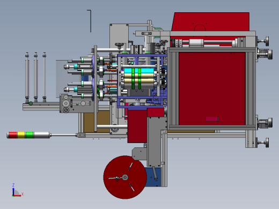Screen dimensions: 279x209
Task: Select the green segment of the signal tower light
Action: coord(30,135)
